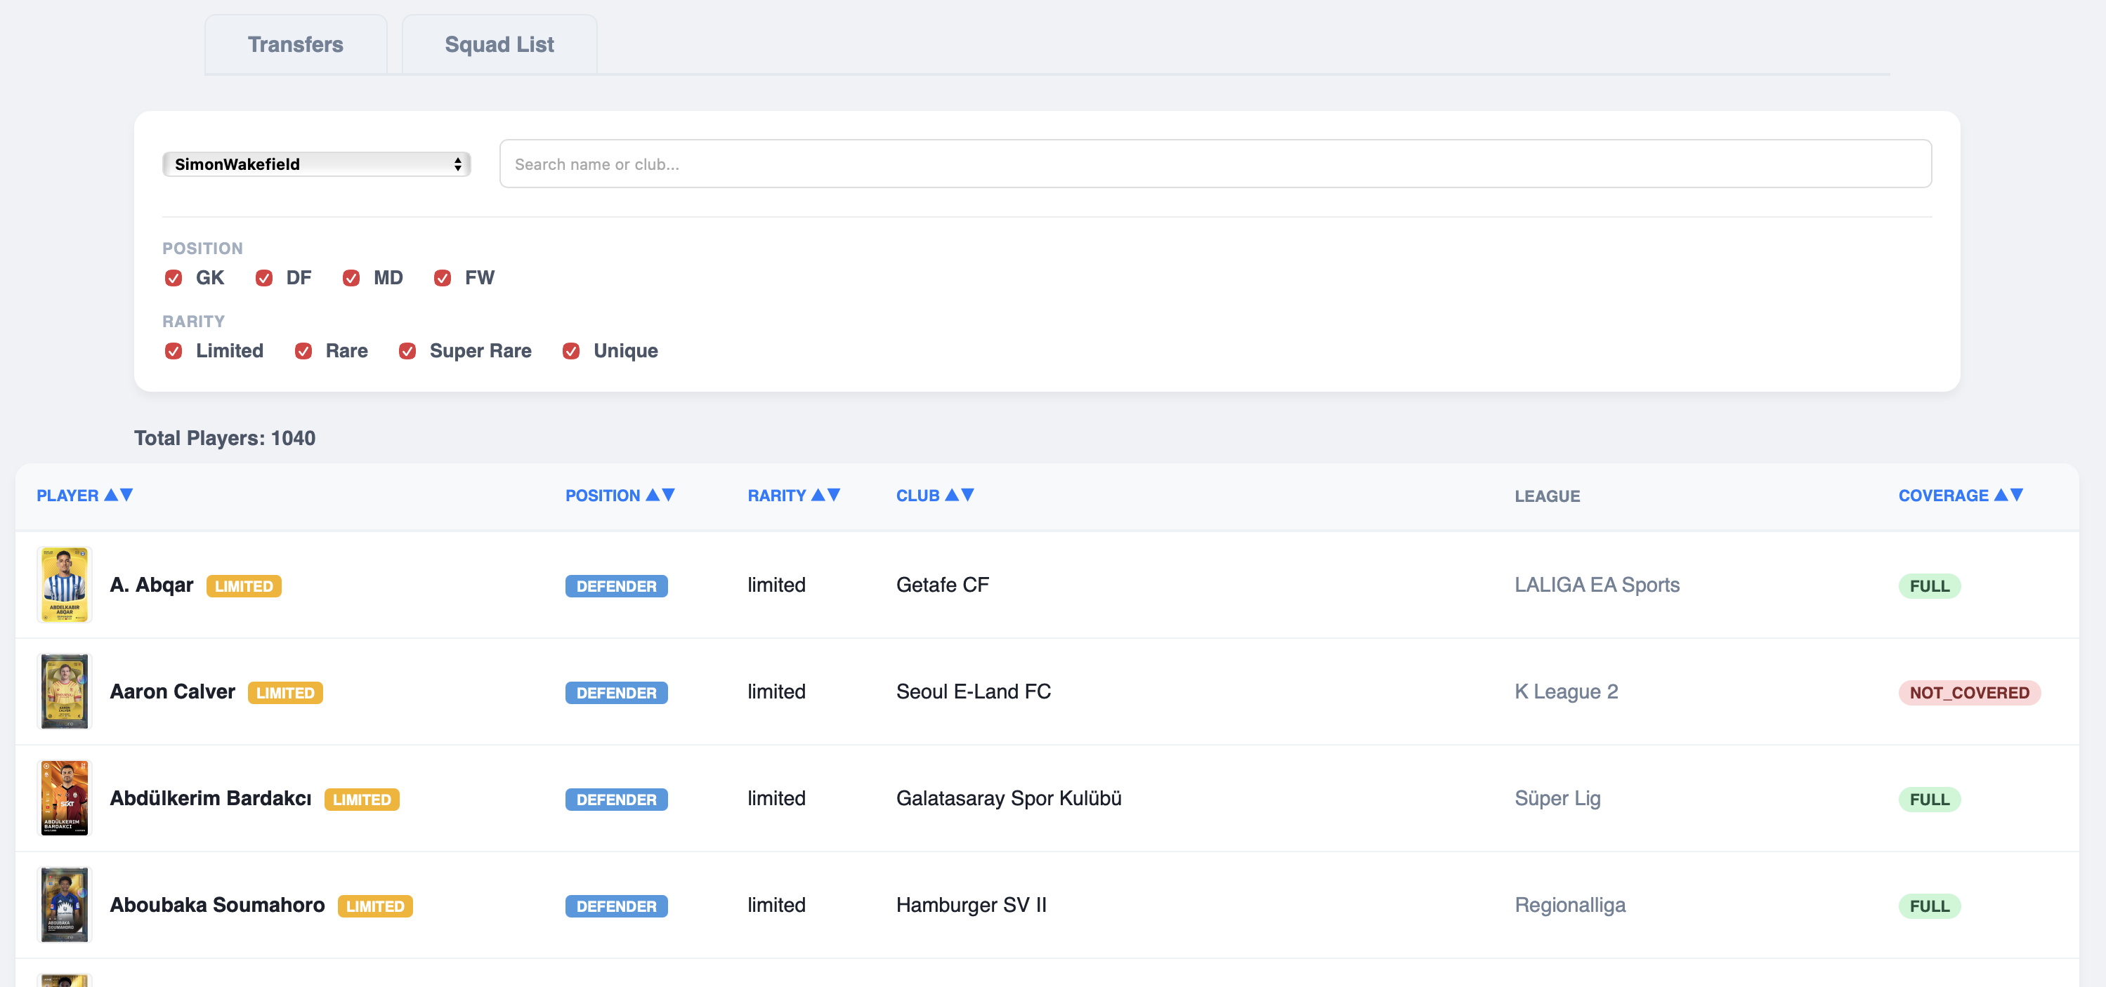This screenshot has height=987, width=2106.
Task: Sort Rarity column ascending with up arrow
Action: point(818,495)
